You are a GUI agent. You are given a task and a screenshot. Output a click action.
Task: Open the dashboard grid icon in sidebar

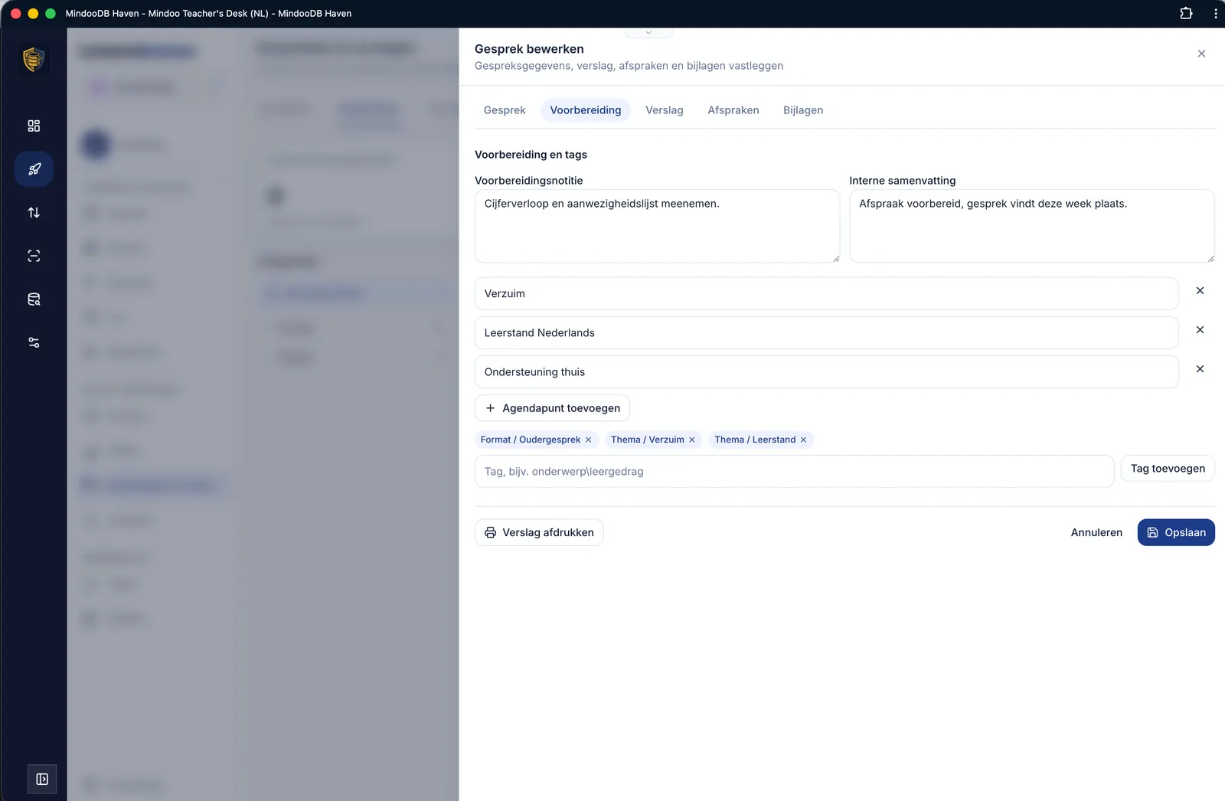coord(34,126)
